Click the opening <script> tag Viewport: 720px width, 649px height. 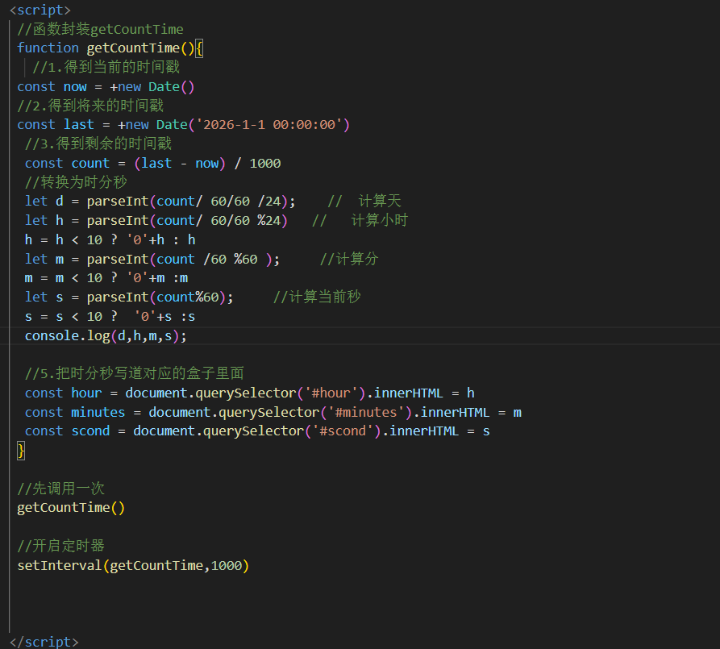pos(40,10)
